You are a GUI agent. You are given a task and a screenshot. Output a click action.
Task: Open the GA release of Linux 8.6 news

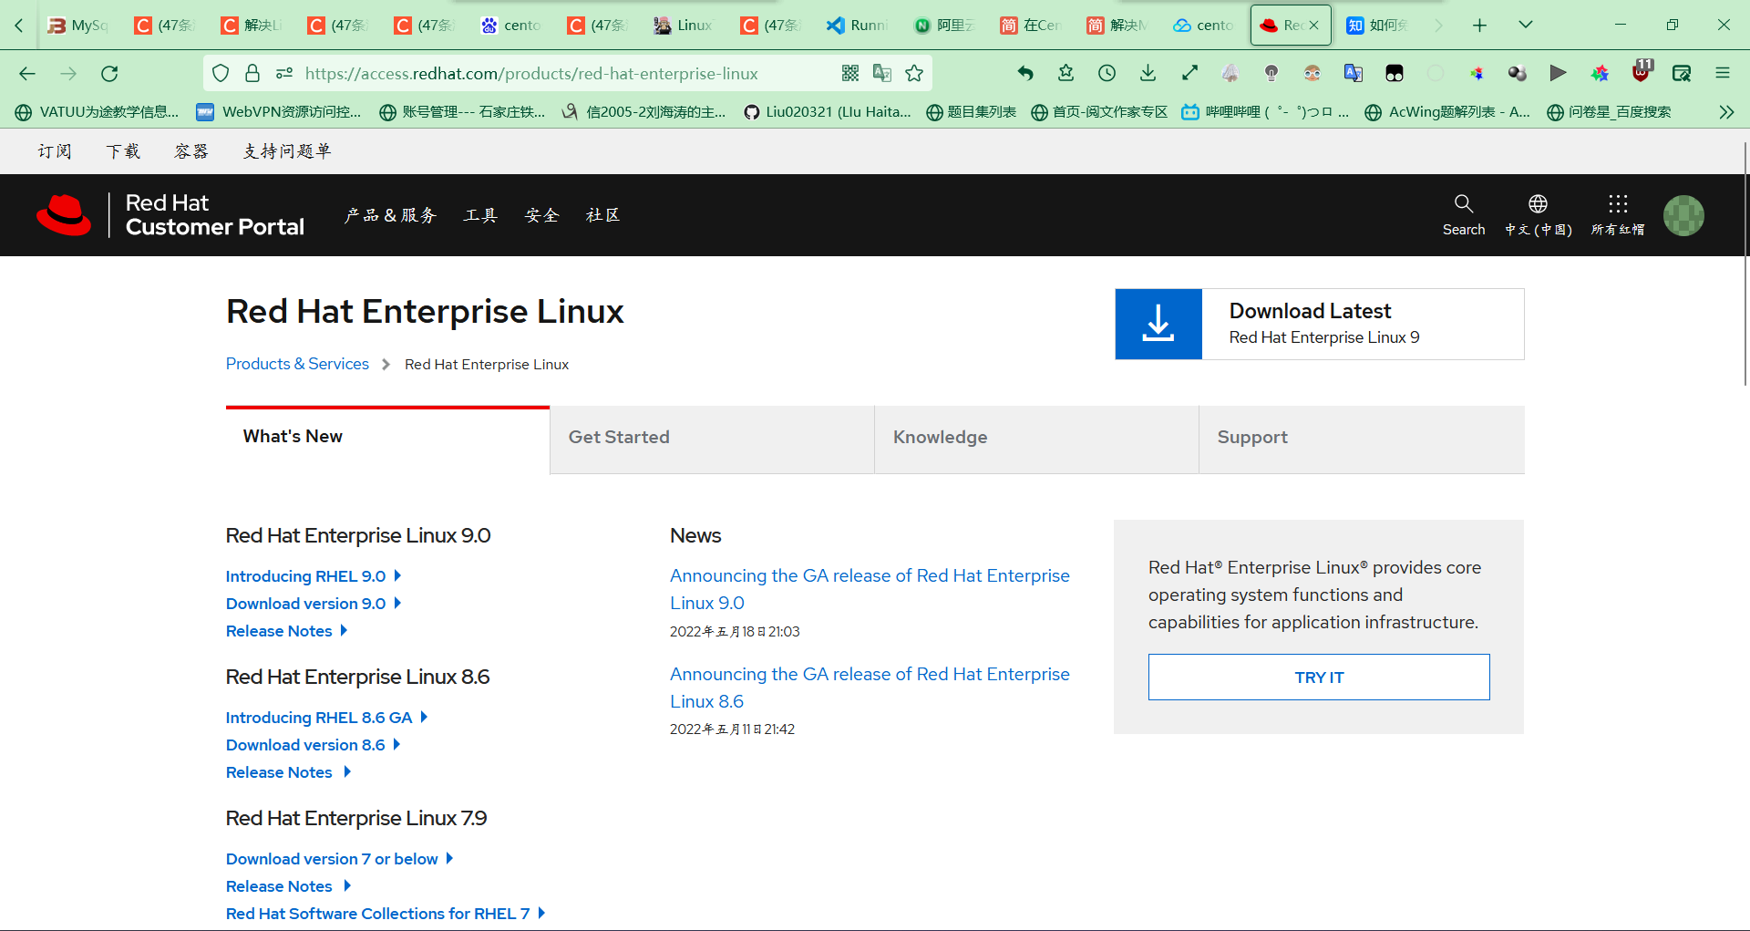pos(870,688)
